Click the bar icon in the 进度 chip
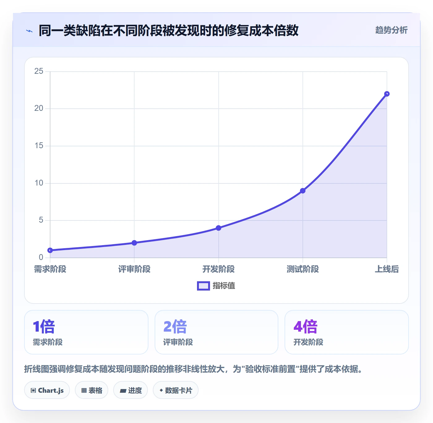 pos(123,391)
